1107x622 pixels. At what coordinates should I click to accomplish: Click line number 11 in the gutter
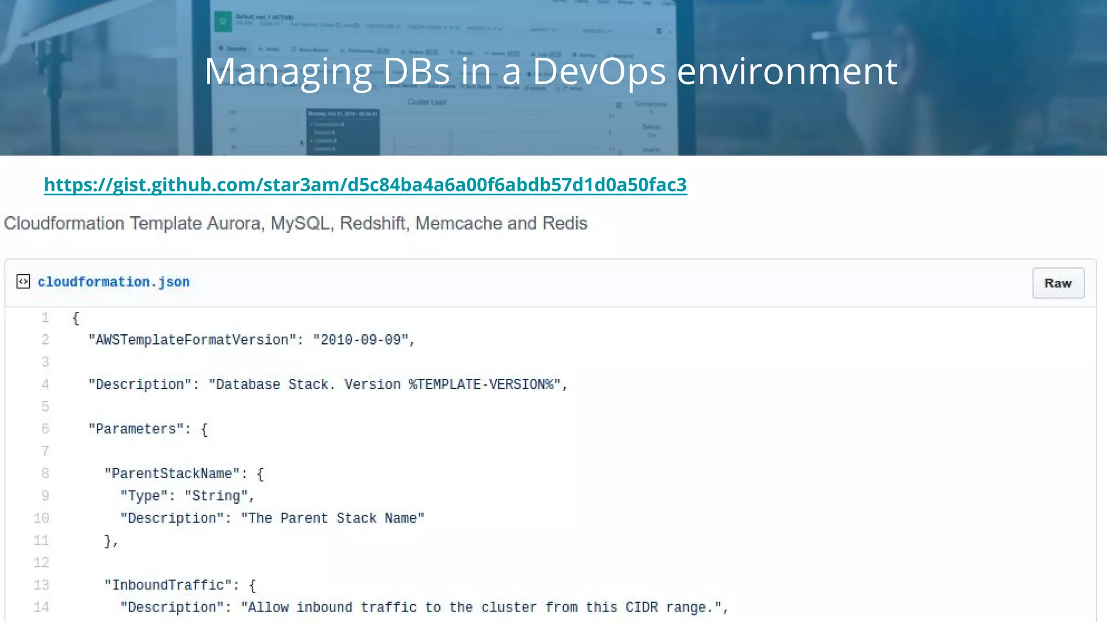(x=41, y=540)
